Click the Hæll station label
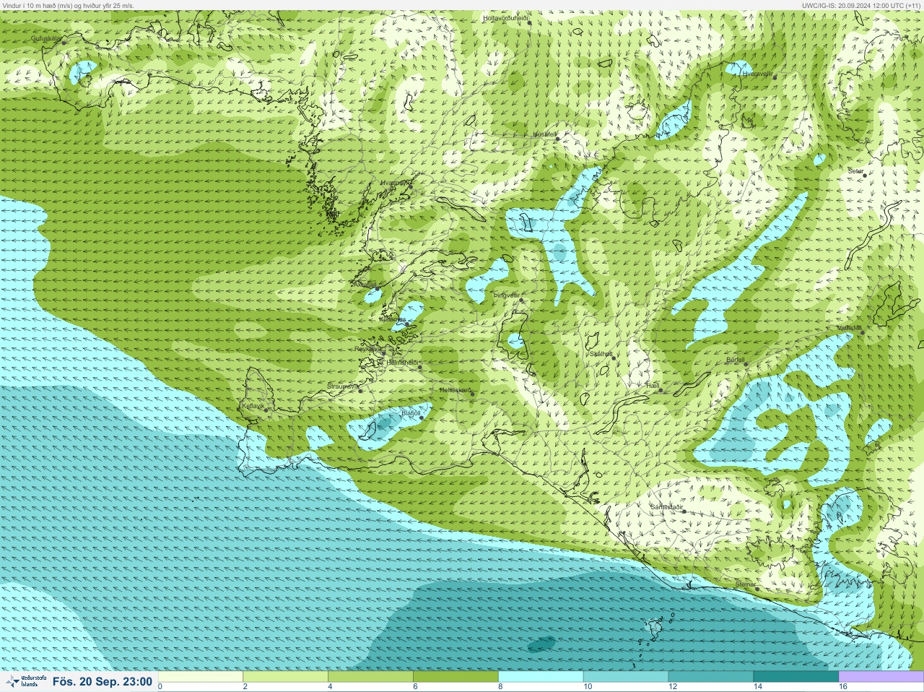Viewport: 924px width, 692px height. click(x=653, y=386)
